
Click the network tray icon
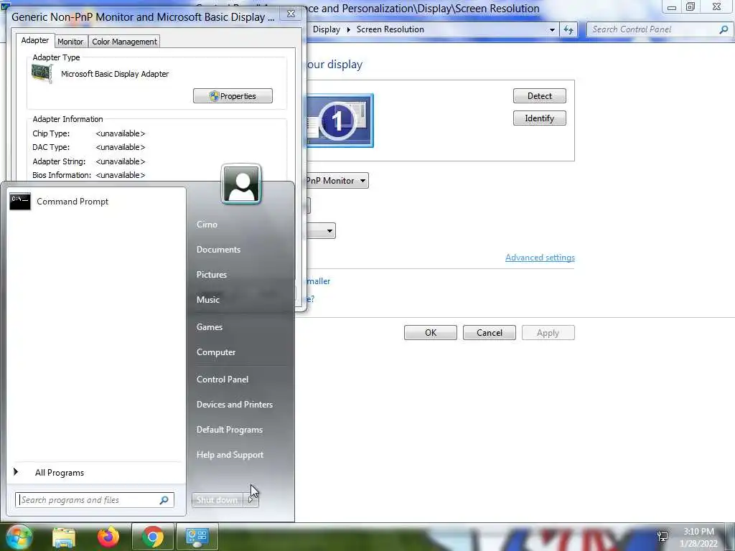click(x=663, y=537)
